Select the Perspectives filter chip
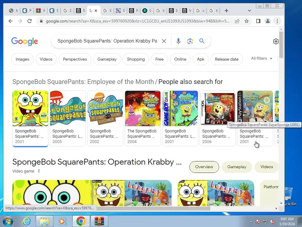Viewport: 302px width, 227px height. click(75, 59)
